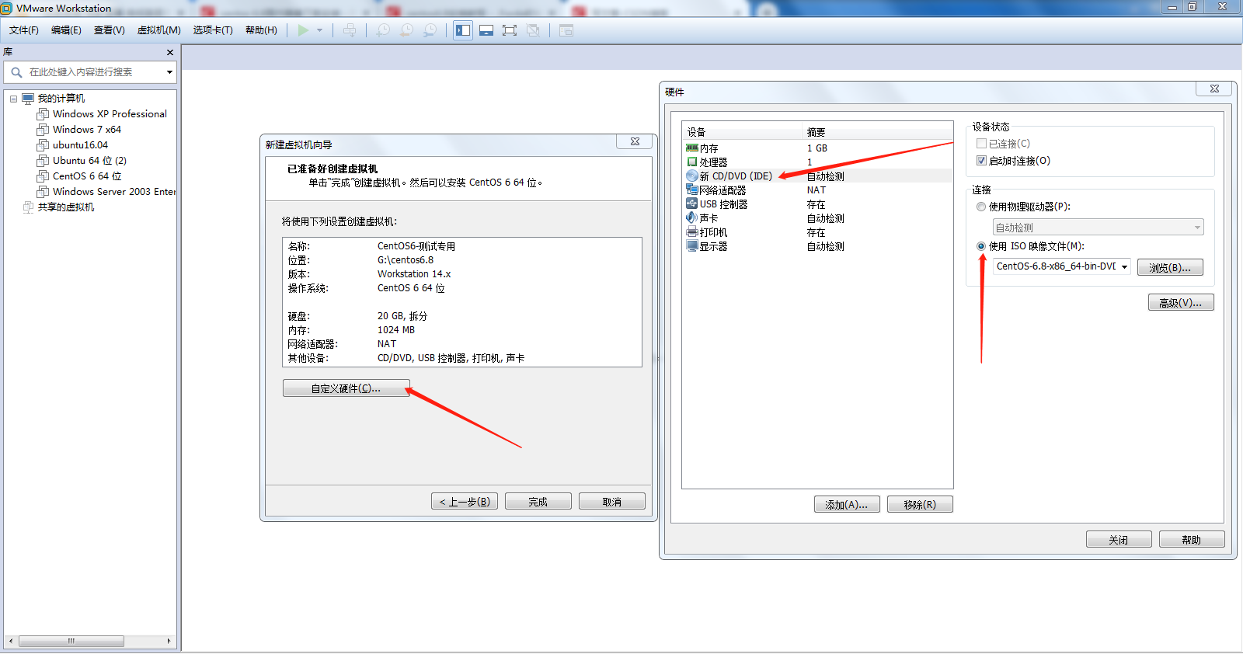Click the 设备 column header
This screenshot has width=1243, height=654.
(742, 131)
